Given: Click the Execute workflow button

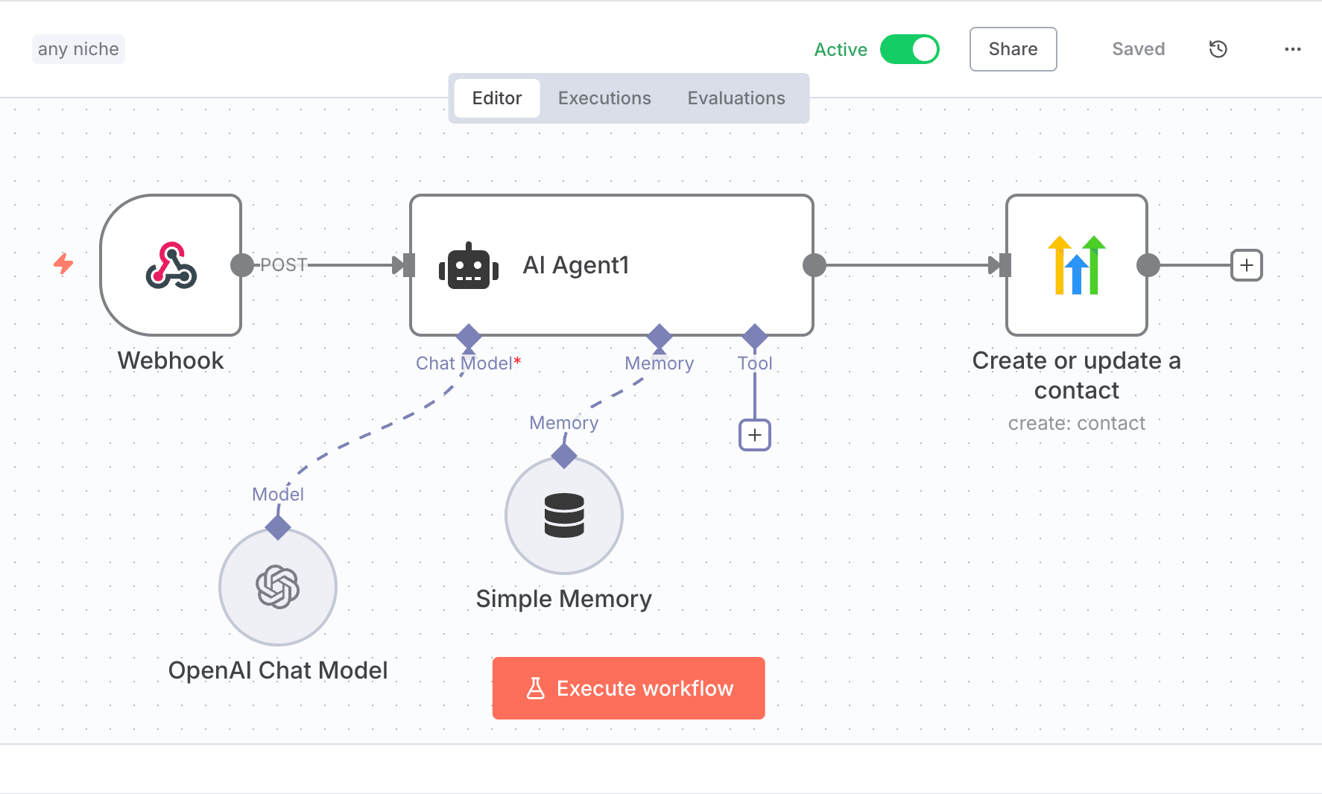Looking at the screenshot, I should [x=628, y=688].
